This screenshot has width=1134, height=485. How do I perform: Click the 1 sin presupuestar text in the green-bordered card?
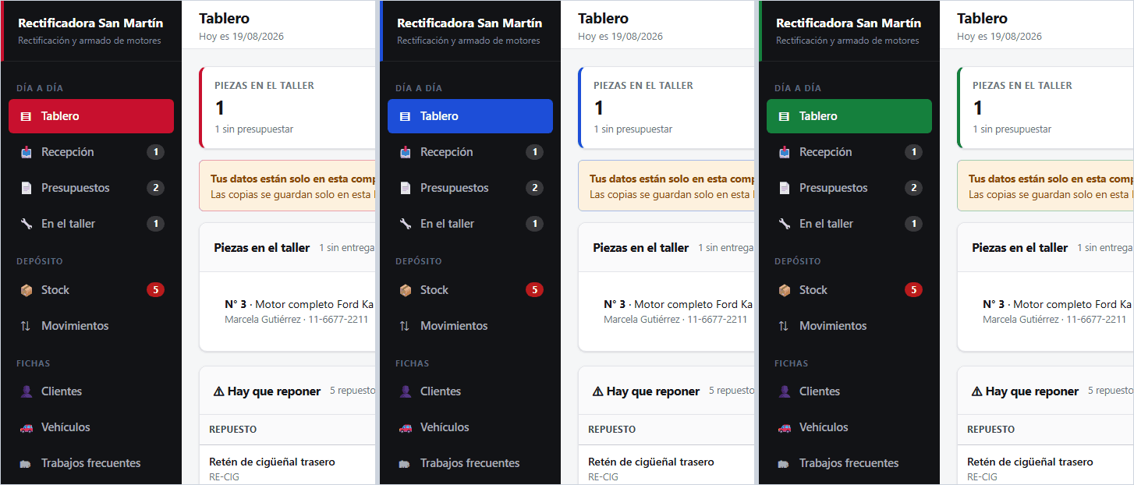(x=1012, y=129)
